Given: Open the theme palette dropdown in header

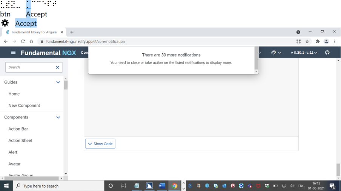Looking at the screenshot, I should [276, 53].
